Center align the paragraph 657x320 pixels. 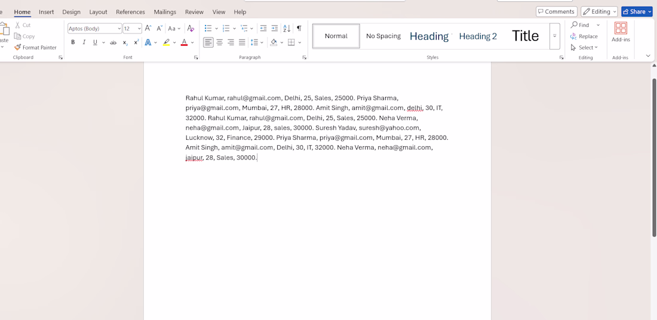point(220,42)
